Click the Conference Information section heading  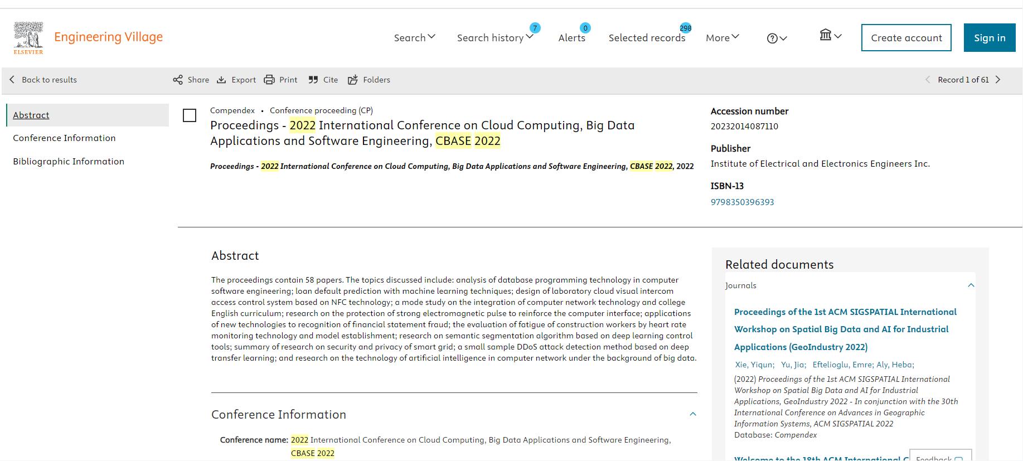[x=279, y=415]
